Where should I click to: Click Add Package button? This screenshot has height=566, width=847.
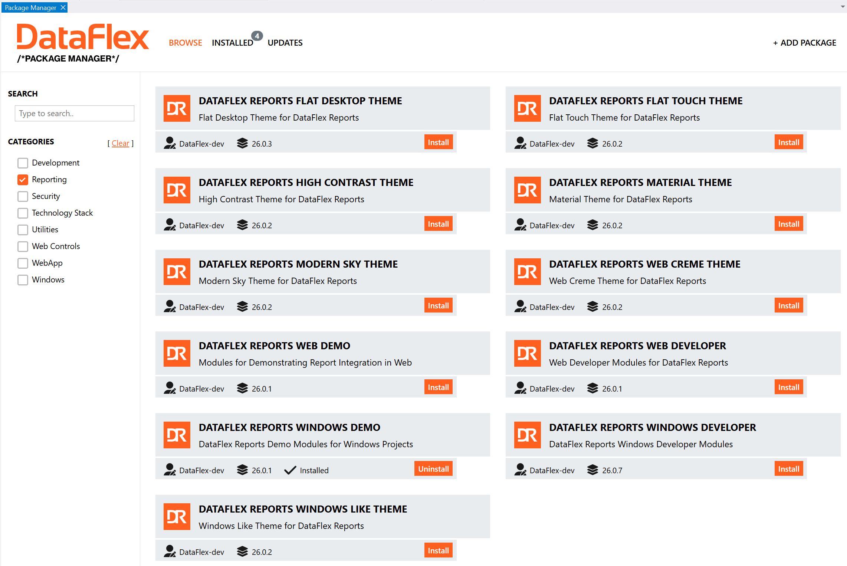click(804, 43)
